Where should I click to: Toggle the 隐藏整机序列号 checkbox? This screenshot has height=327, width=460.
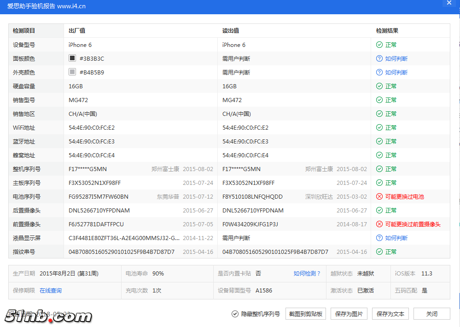click(x=235, y=314)
